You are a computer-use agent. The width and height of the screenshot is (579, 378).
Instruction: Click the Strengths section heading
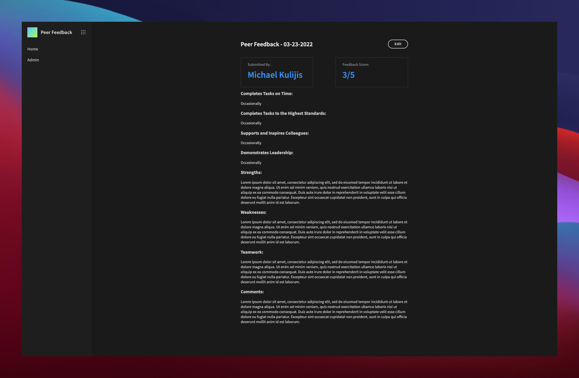click(251, 172)
